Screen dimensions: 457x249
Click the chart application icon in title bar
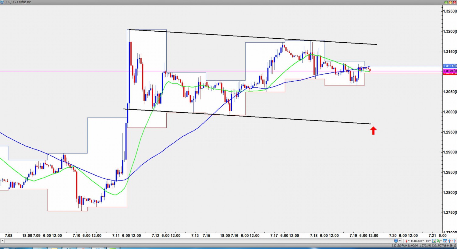pyautogui.click(x=2, y=2)
